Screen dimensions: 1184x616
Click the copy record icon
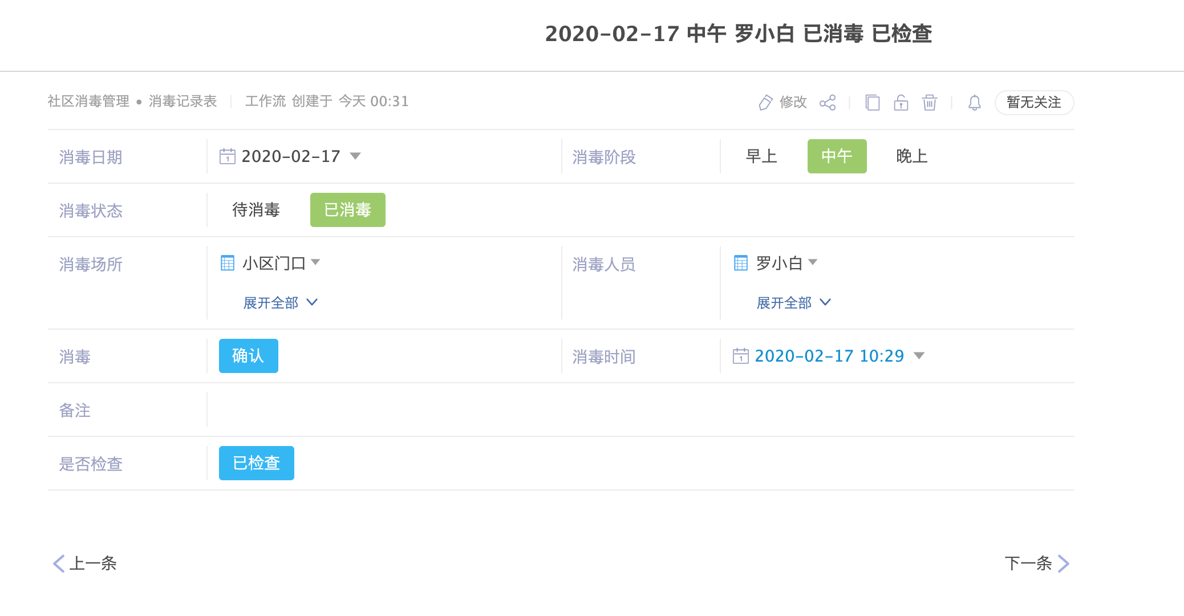(x=873, y=103)
